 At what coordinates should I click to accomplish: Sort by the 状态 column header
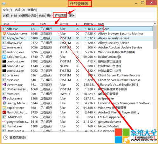coord(49,24)
